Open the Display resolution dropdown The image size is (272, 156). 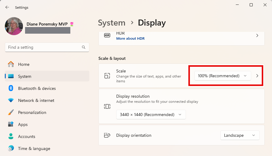(151, 115)
